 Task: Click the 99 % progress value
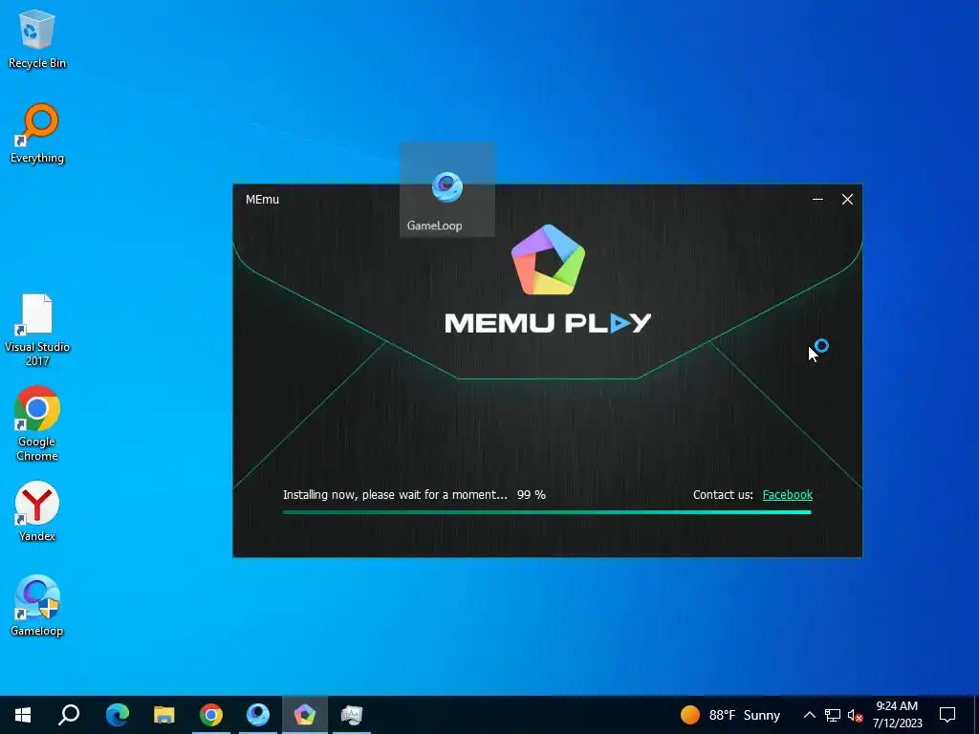[532, 494]
